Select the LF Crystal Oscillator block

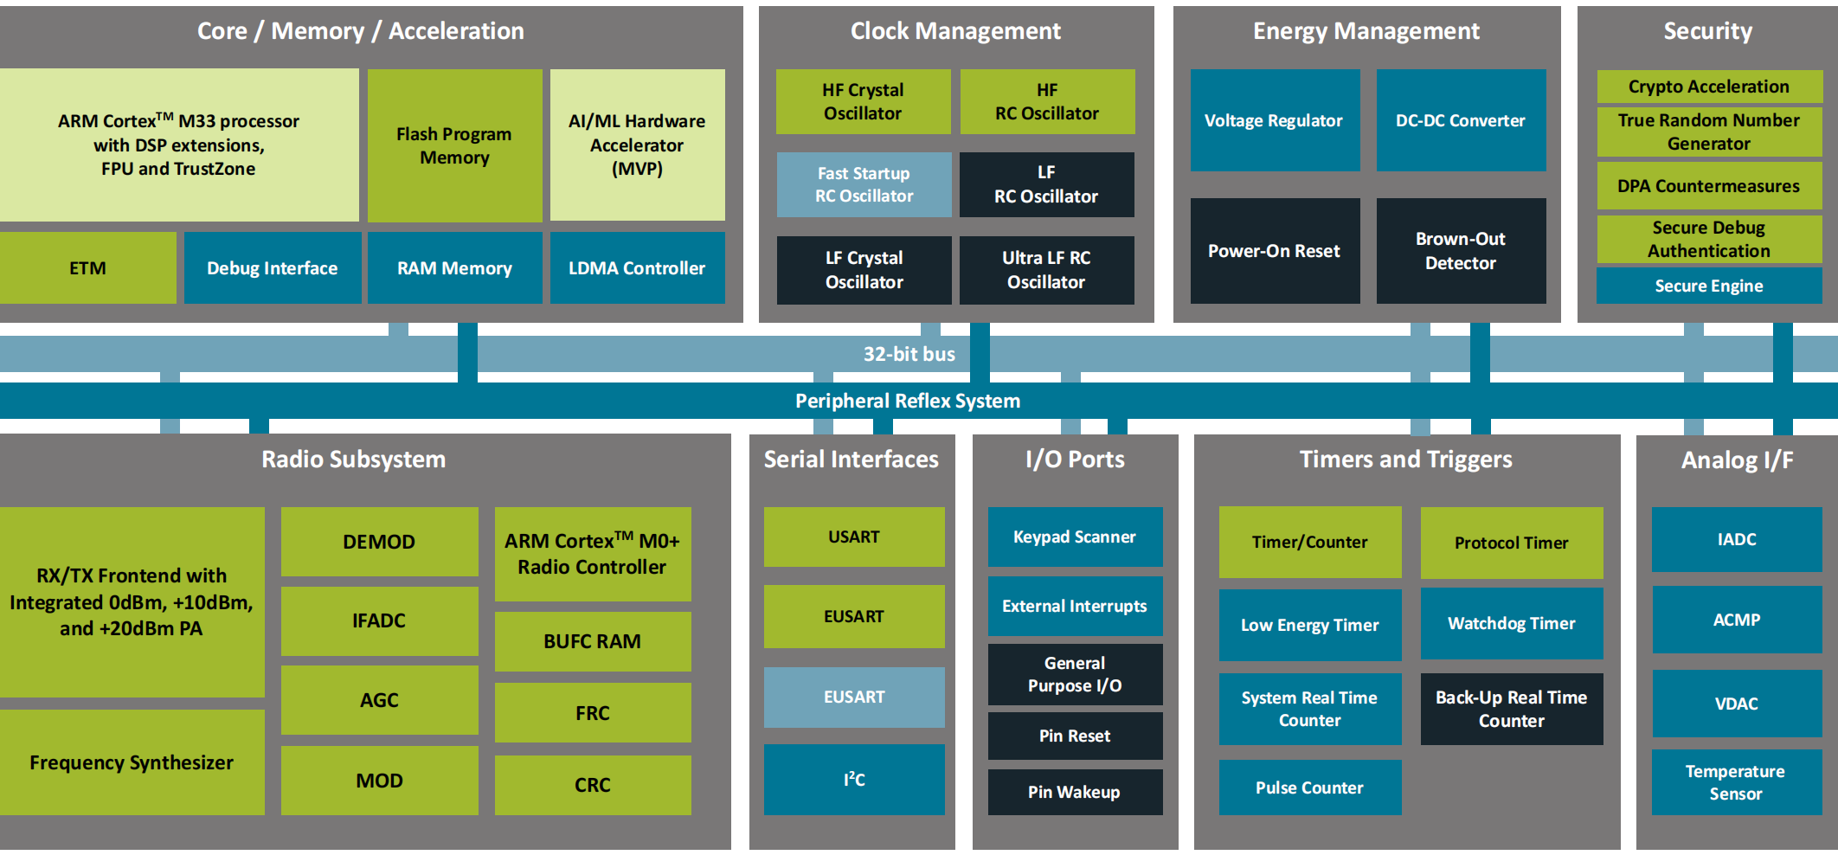point(864,270)
